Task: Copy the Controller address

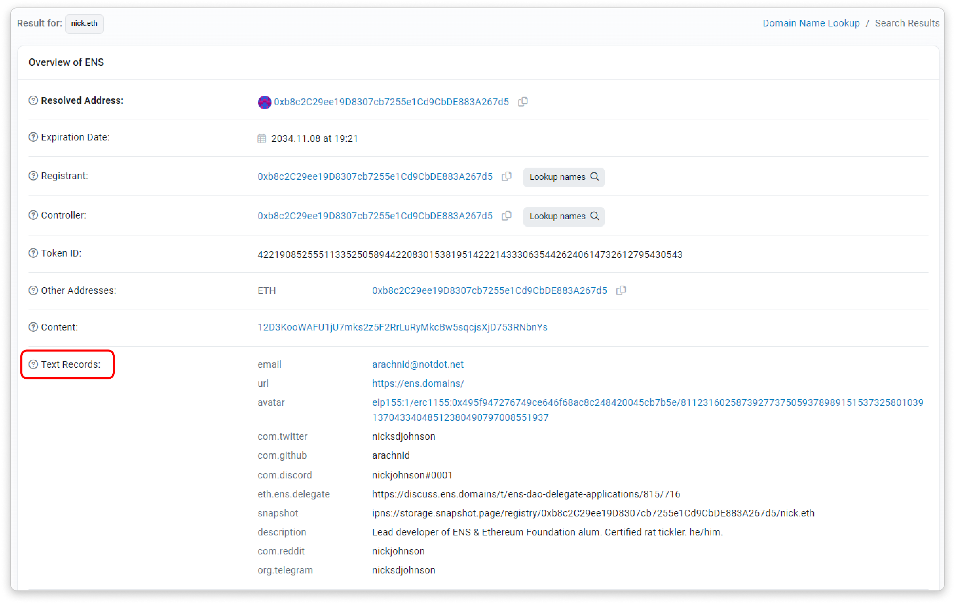Action: coord(506,216)
